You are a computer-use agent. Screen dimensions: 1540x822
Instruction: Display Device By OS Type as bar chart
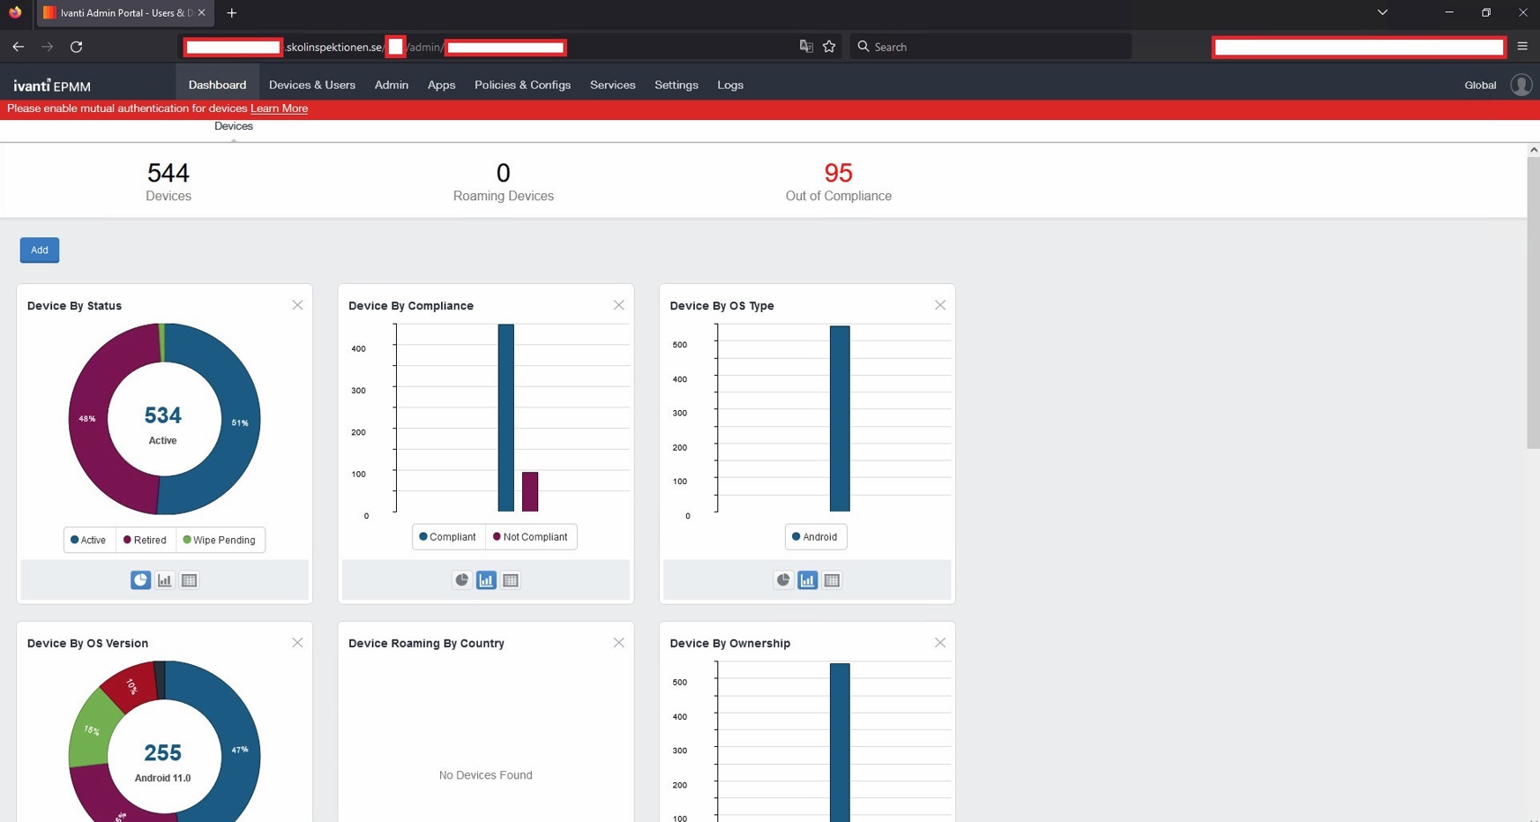(807, 580)
